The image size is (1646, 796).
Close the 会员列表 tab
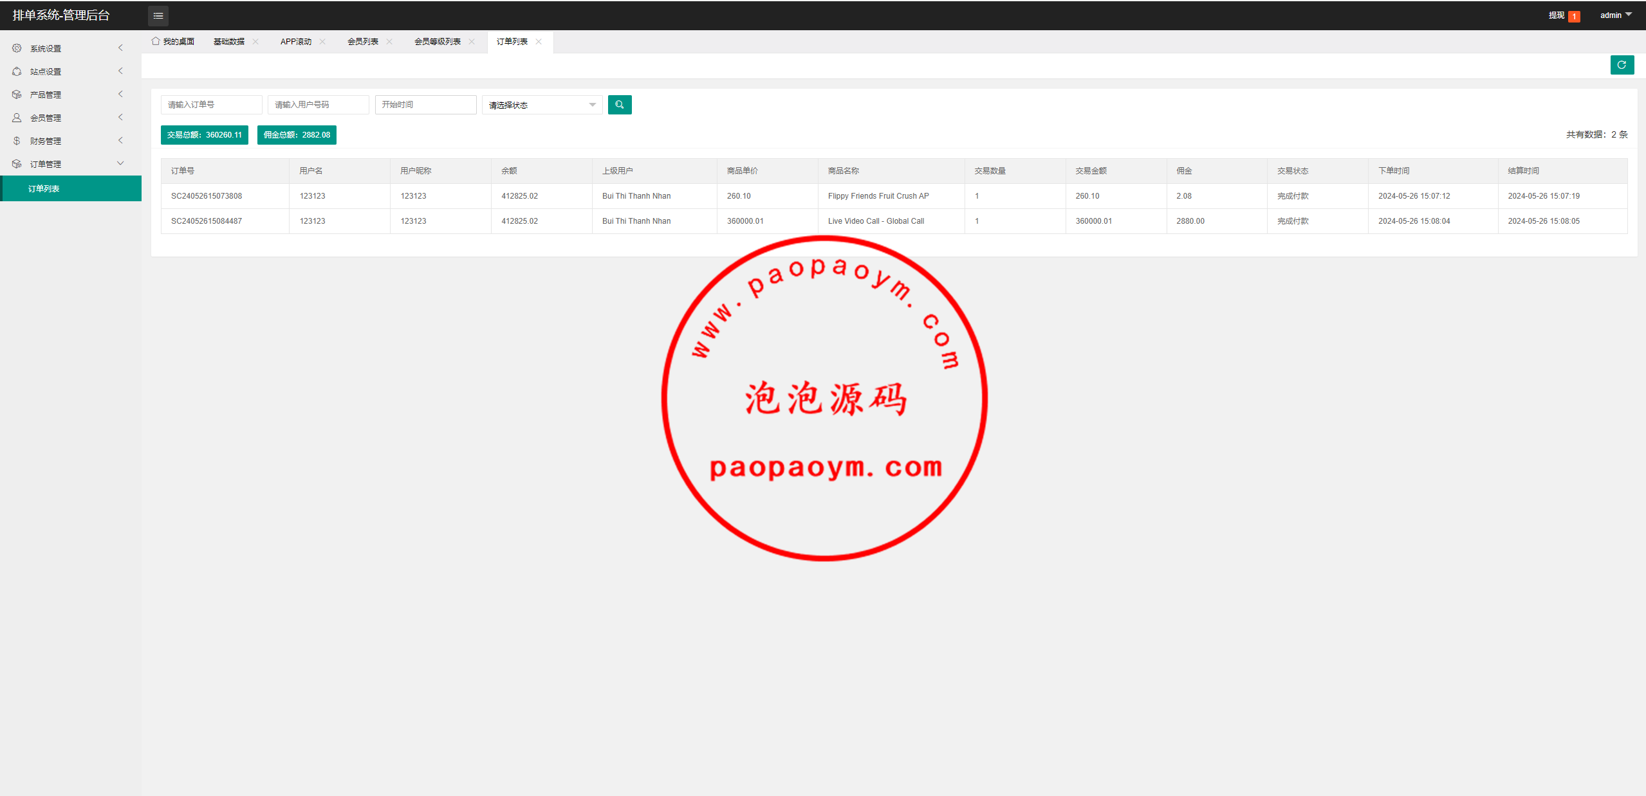pyautogui.click(x=389, y=42)
